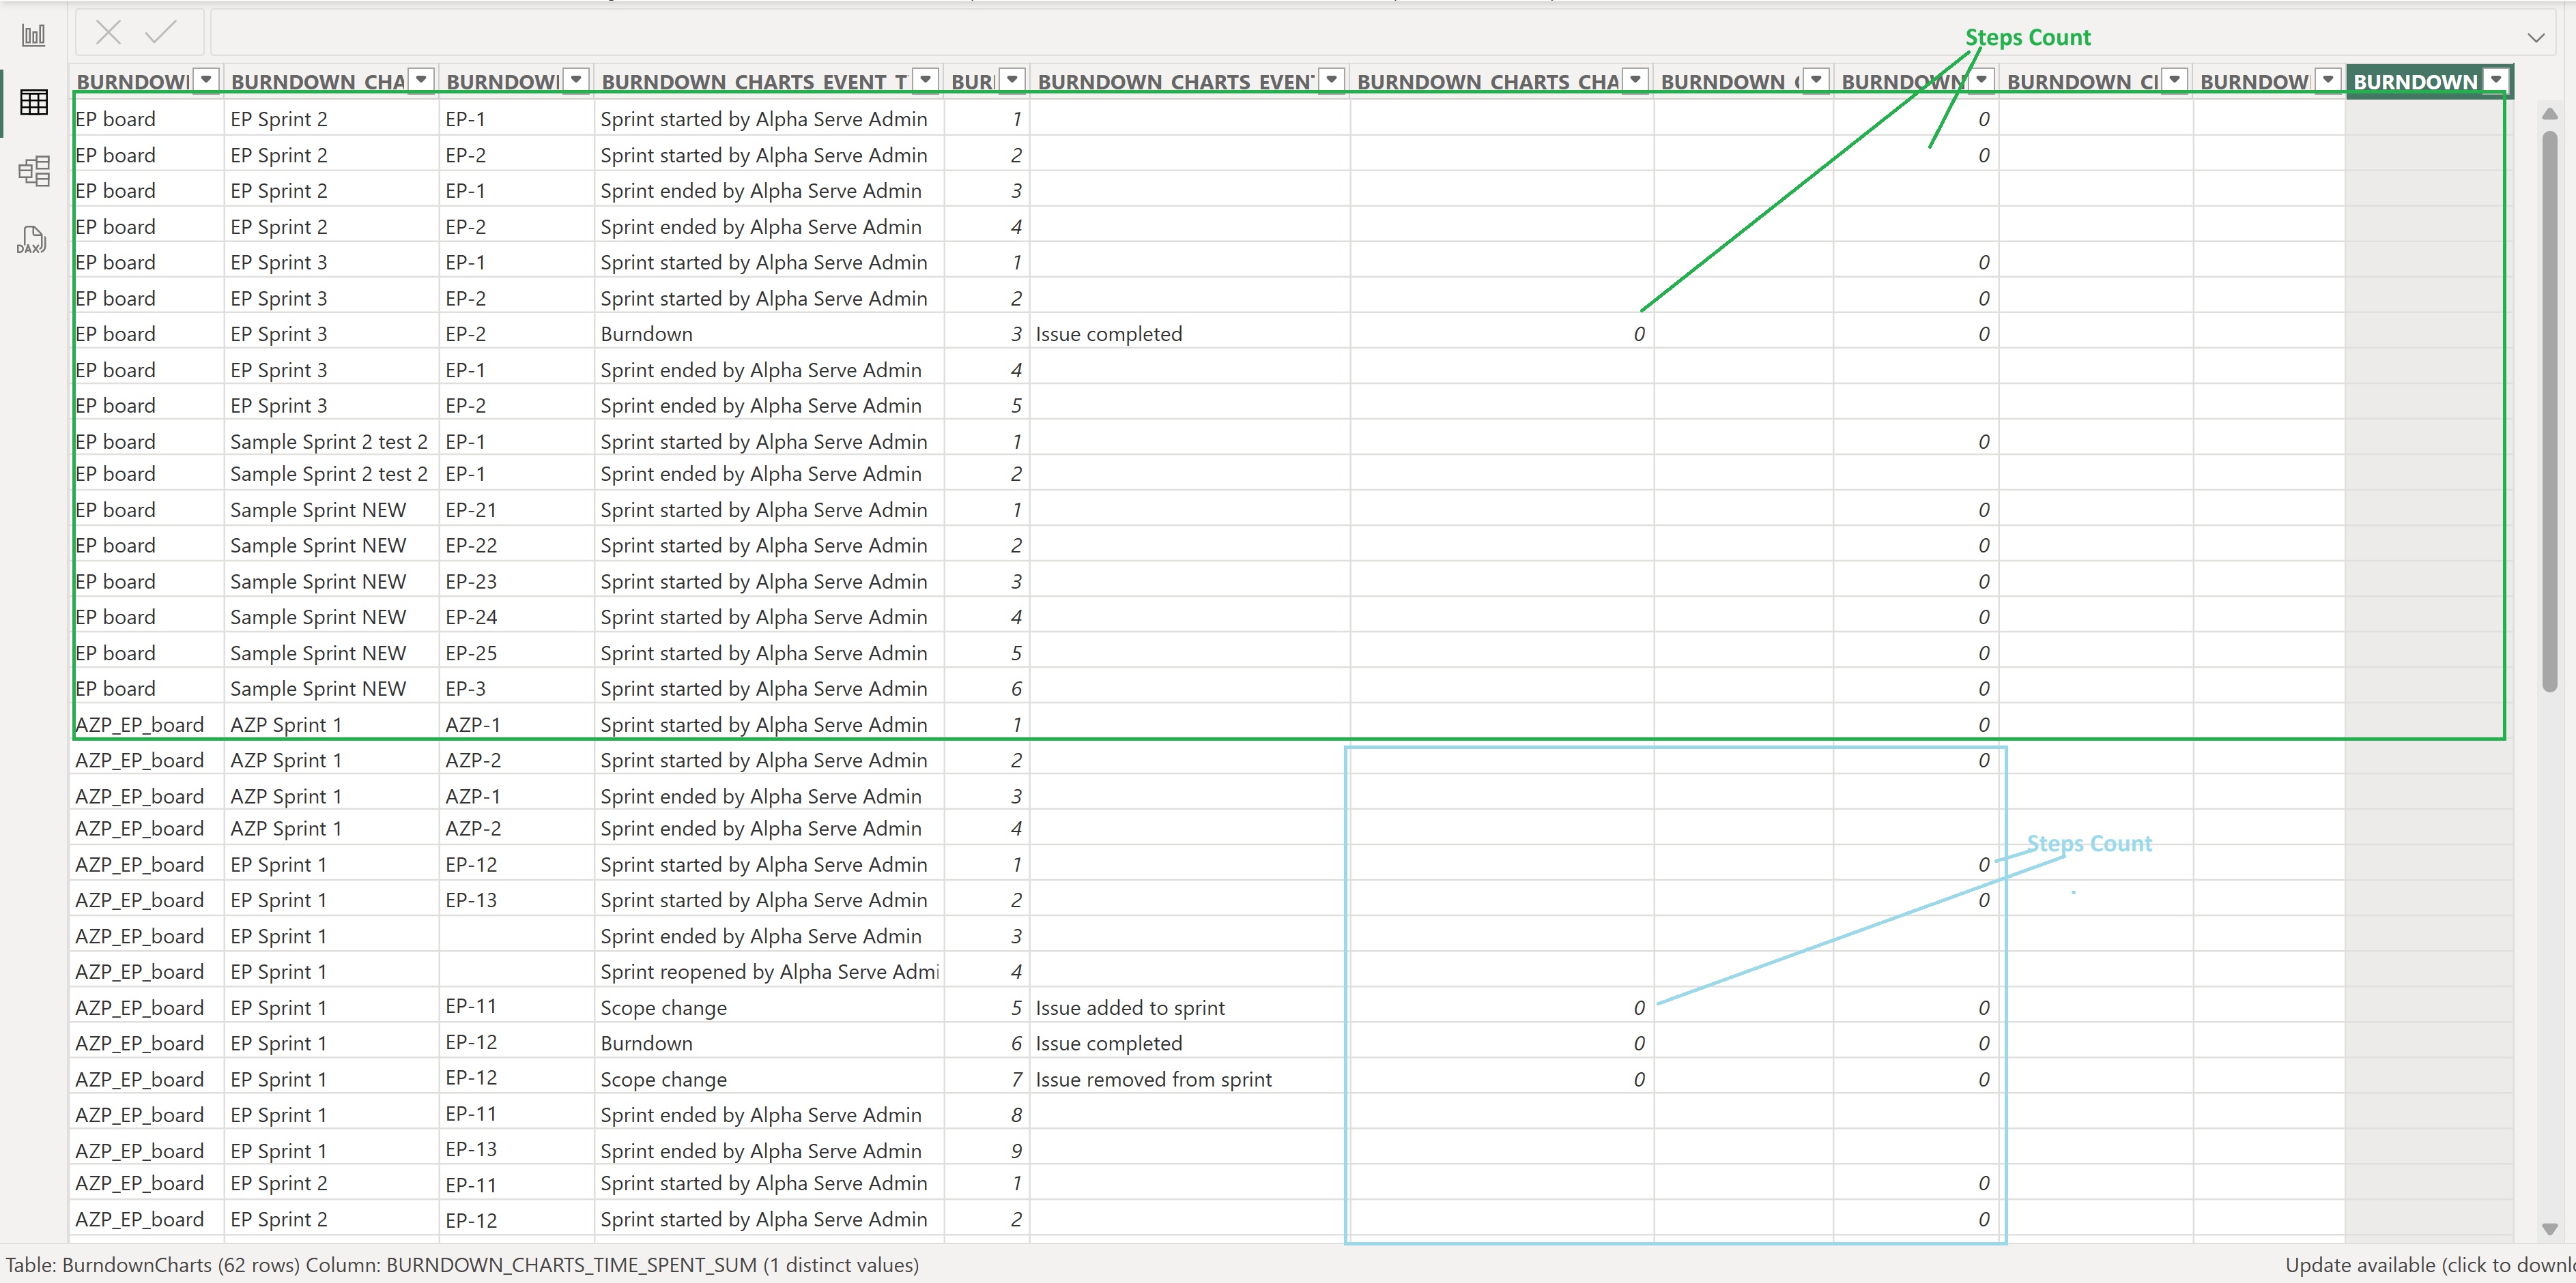Viewport: 2576px width, 1283px height.
Task: Open the Model view icon
Action: click(33, 171)
